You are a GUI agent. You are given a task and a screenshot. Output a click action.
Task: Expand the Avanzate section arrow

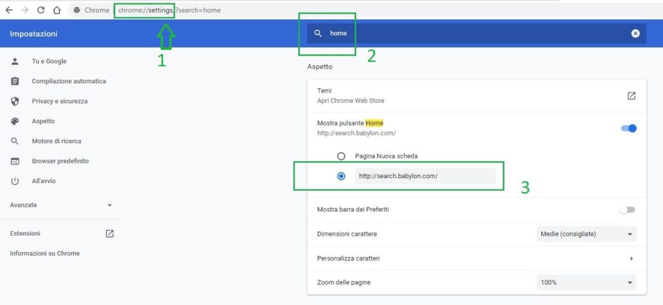(109, 205)
